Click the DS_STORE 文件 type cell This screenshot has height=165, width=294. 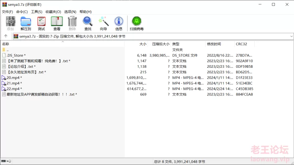tap(185, 56)
